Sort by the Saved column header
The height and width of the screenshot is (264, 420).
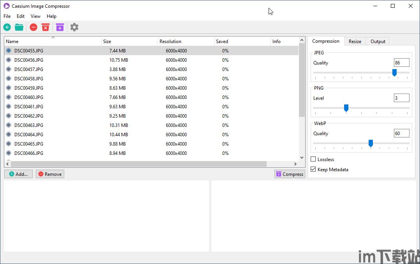(243, 42)
